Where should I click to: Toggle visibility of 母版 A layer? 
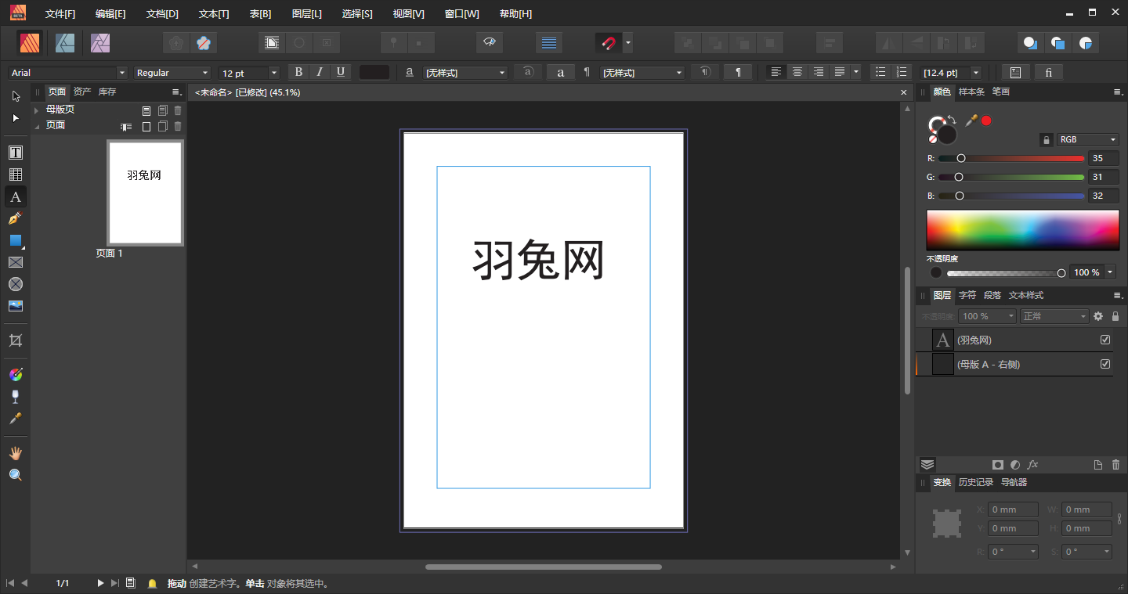(1105, 364)
